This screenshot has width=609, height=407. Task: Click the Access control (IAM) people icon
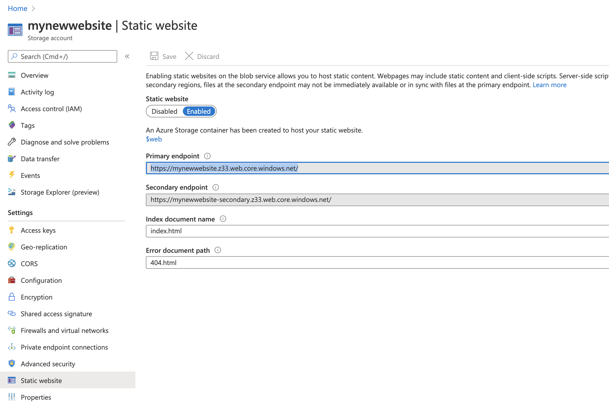[x=12, y=109]
